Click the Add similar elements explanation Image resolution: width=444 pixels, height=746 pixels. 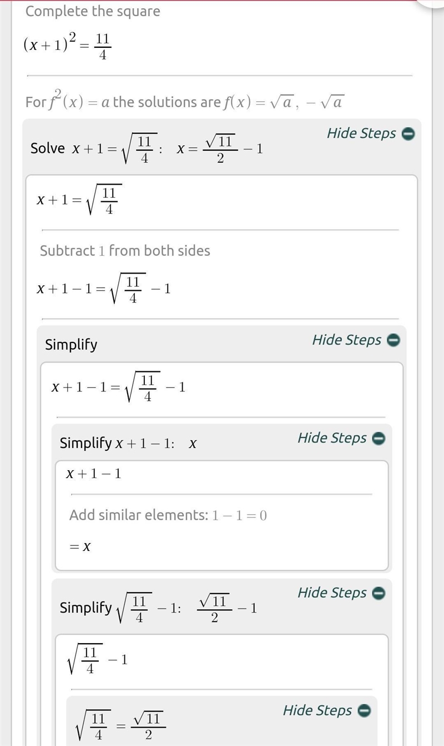[168, 515]
